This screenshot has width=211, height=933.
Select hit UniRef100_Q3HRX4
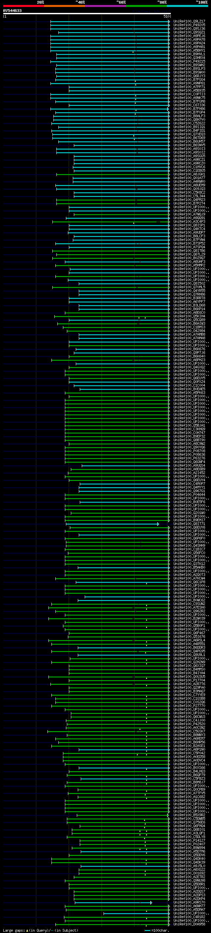pos(189,58)
